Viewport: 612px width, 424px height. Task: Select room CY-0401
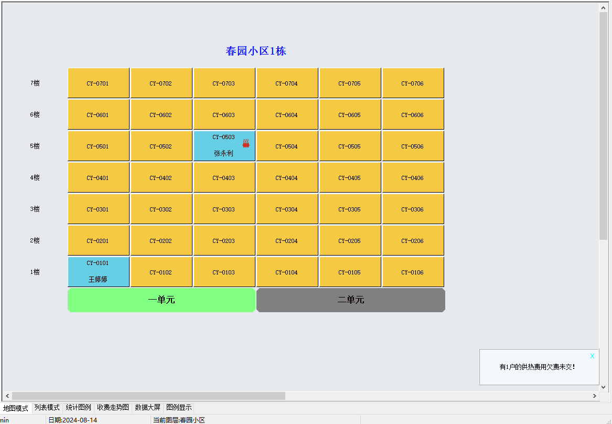click(99, 177)
